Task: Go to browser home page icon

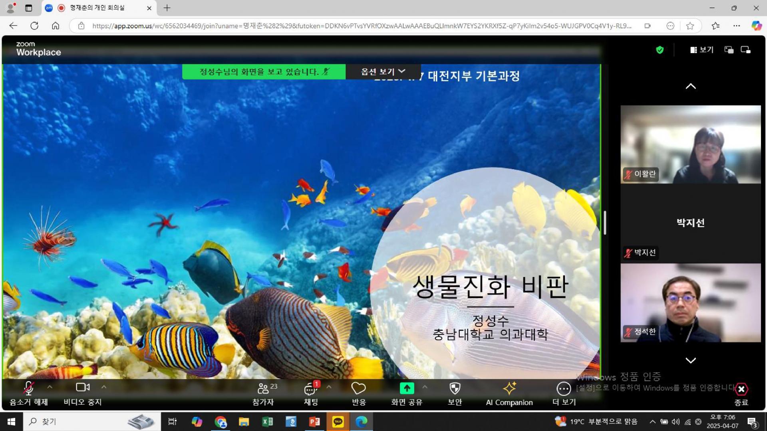Action: [x=56, y=26]
